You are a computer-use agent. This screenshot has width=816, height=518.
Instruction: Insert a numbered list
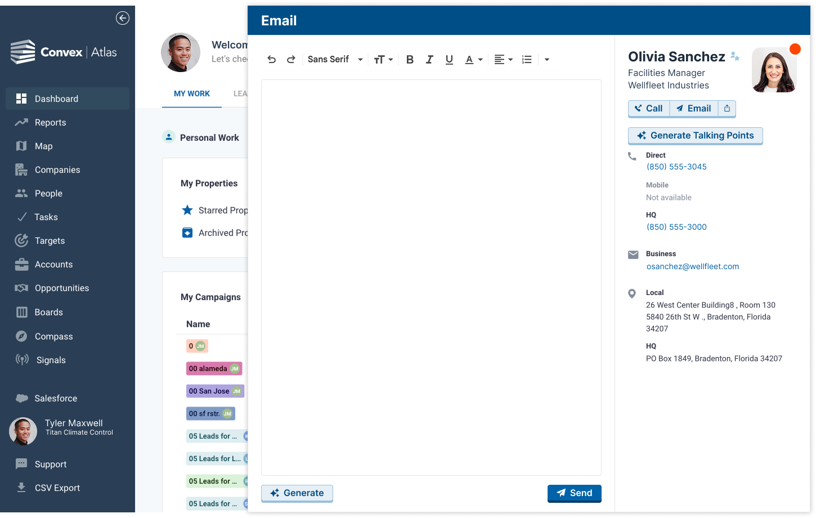tap(527, 59)
